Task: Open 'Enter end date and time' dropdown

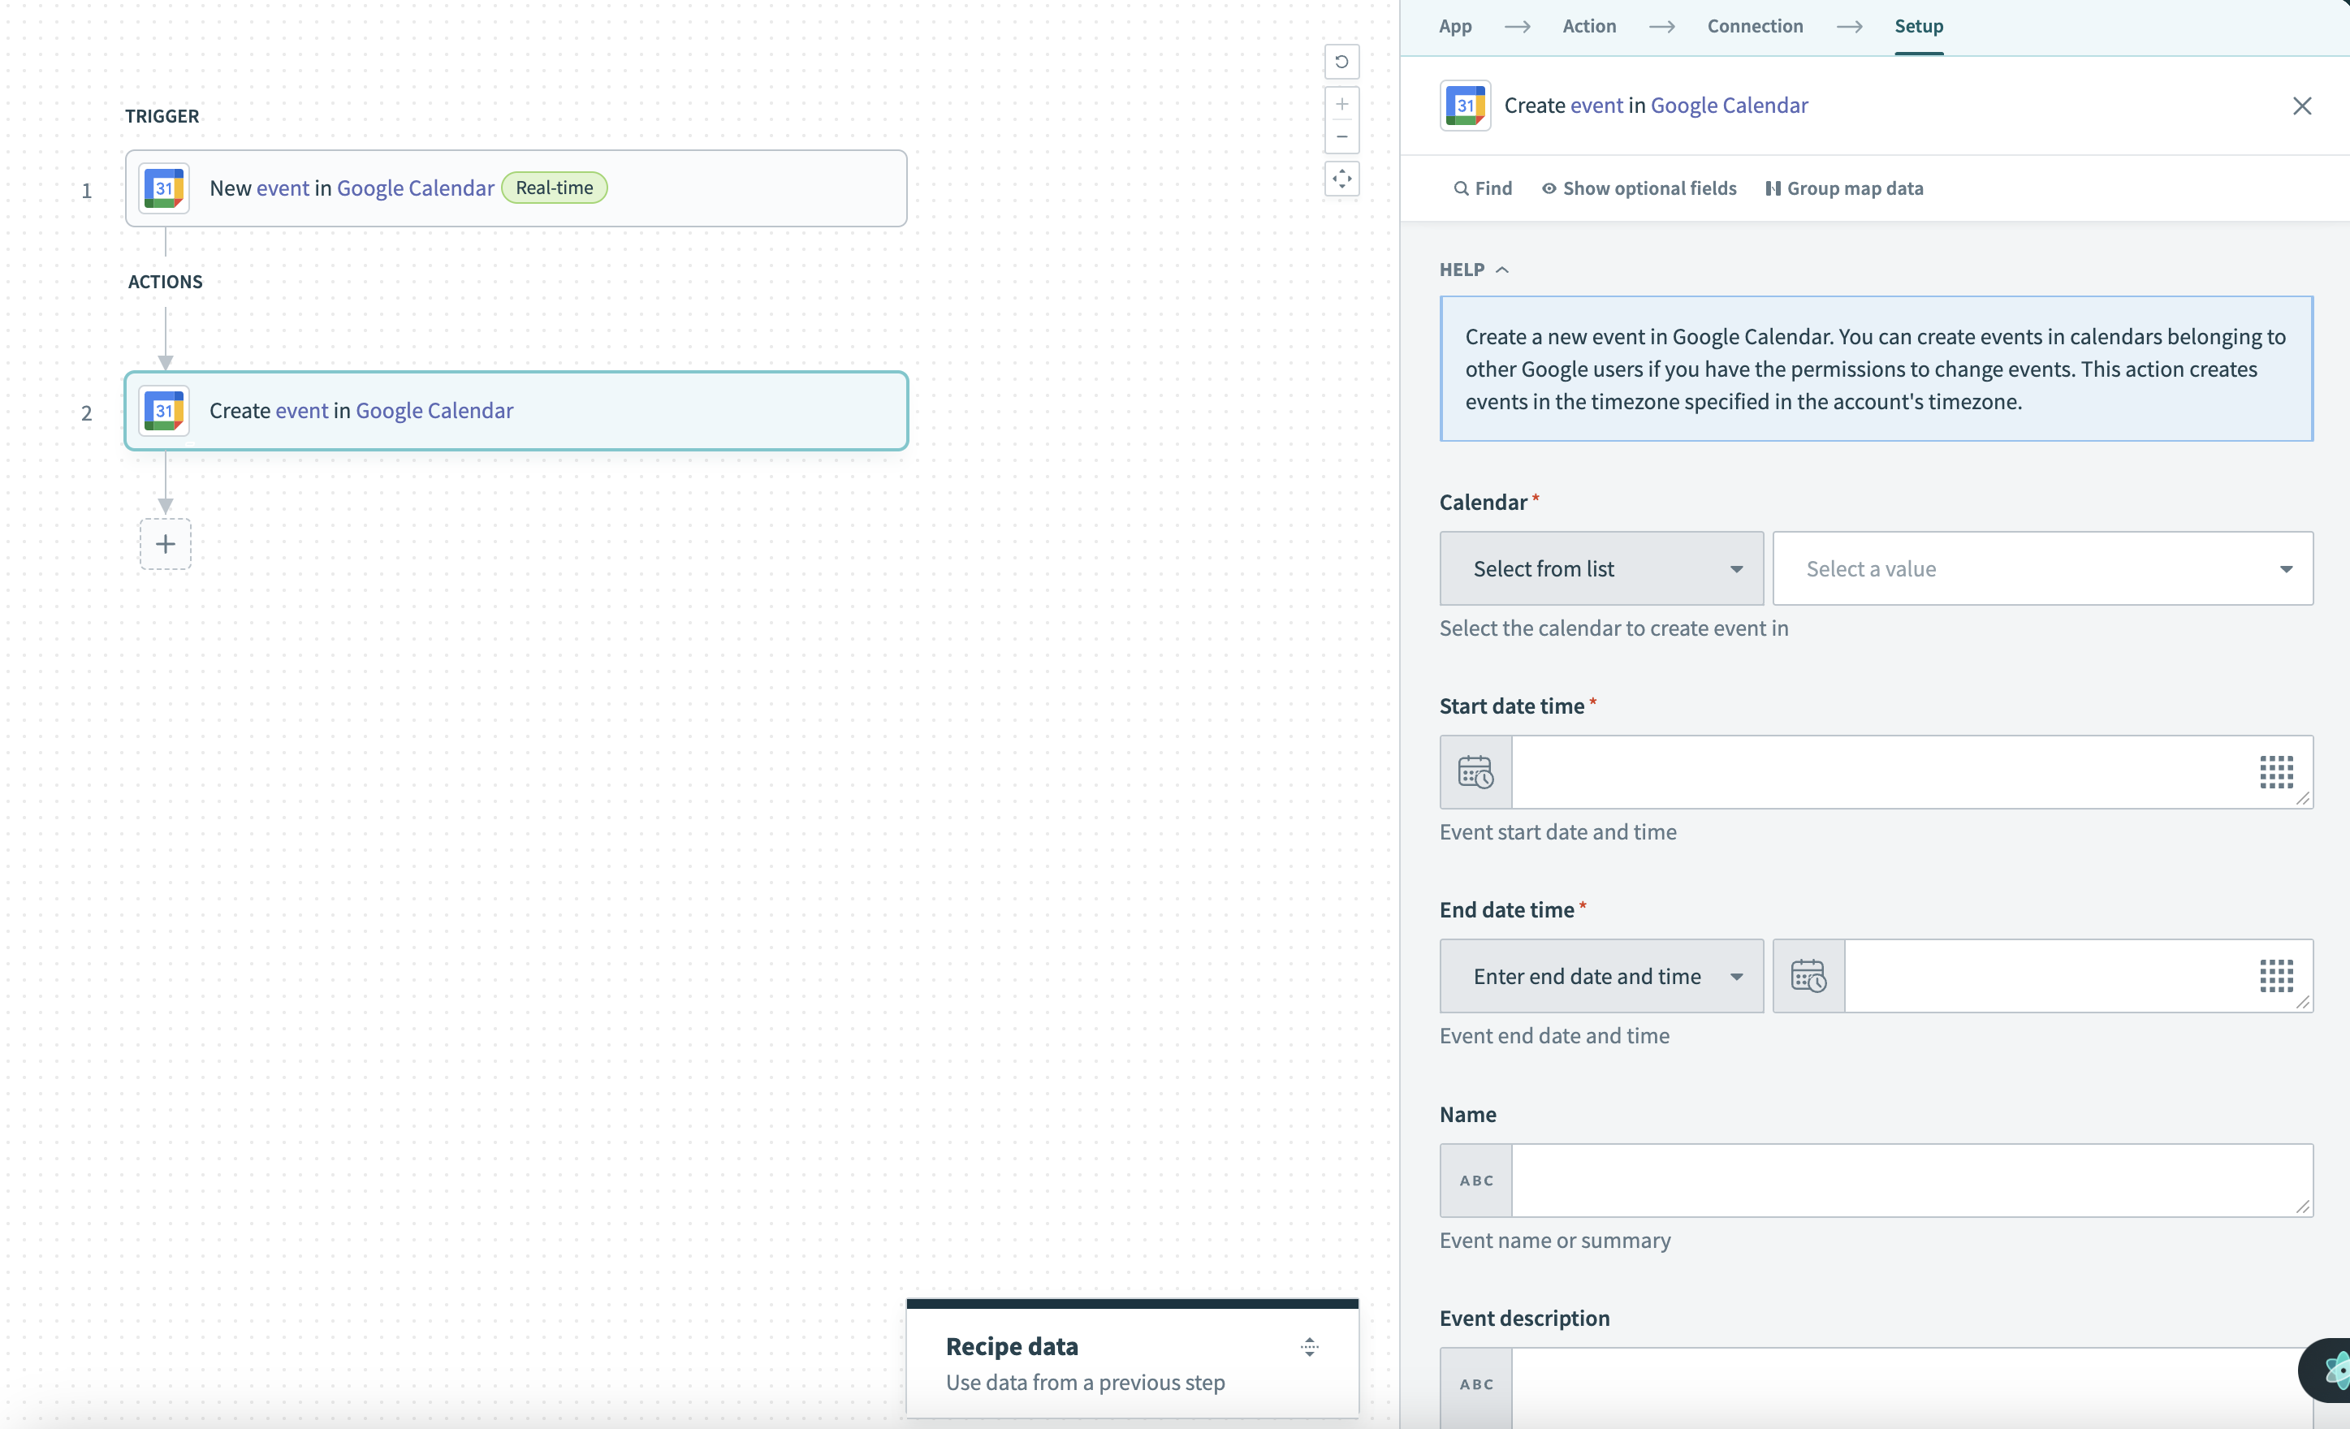Action: click(1601, 976)
